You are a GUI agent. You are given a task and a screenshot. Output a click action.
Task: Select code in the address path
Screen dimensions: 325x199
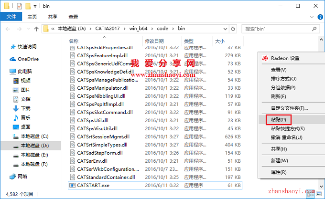[x=162, y=29]
